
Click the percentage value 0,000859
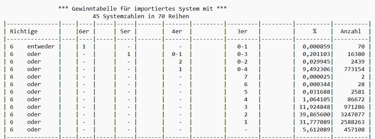click(x=316, y=46)
